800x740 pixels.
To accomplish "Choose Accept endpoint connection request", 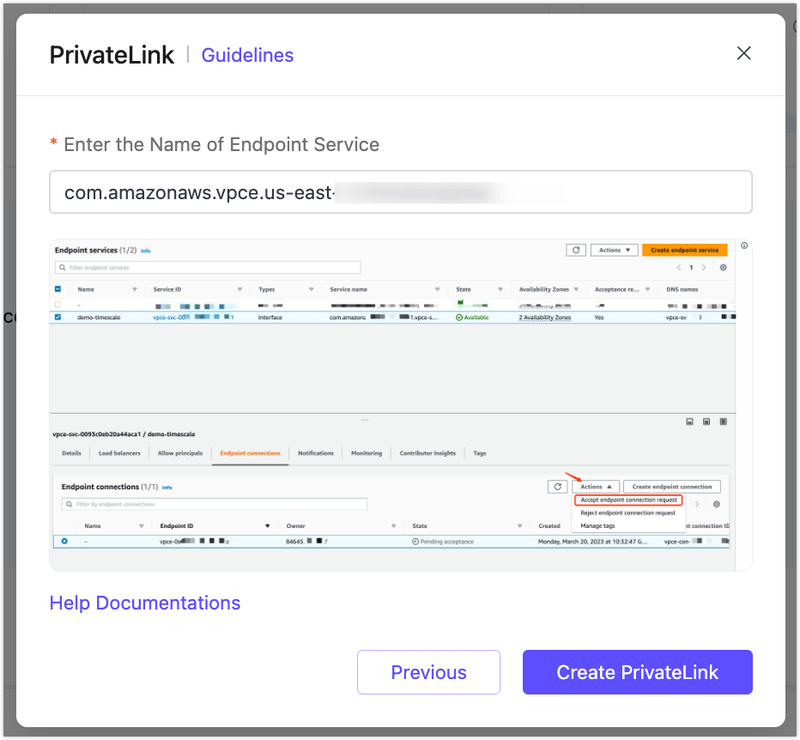I will tap(628, 500).
